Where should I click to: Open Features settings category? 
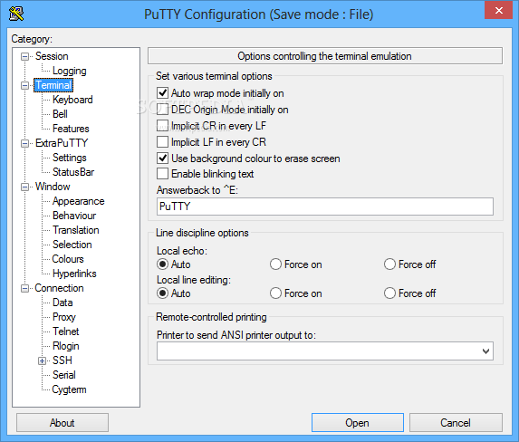(x=71, y=129)
